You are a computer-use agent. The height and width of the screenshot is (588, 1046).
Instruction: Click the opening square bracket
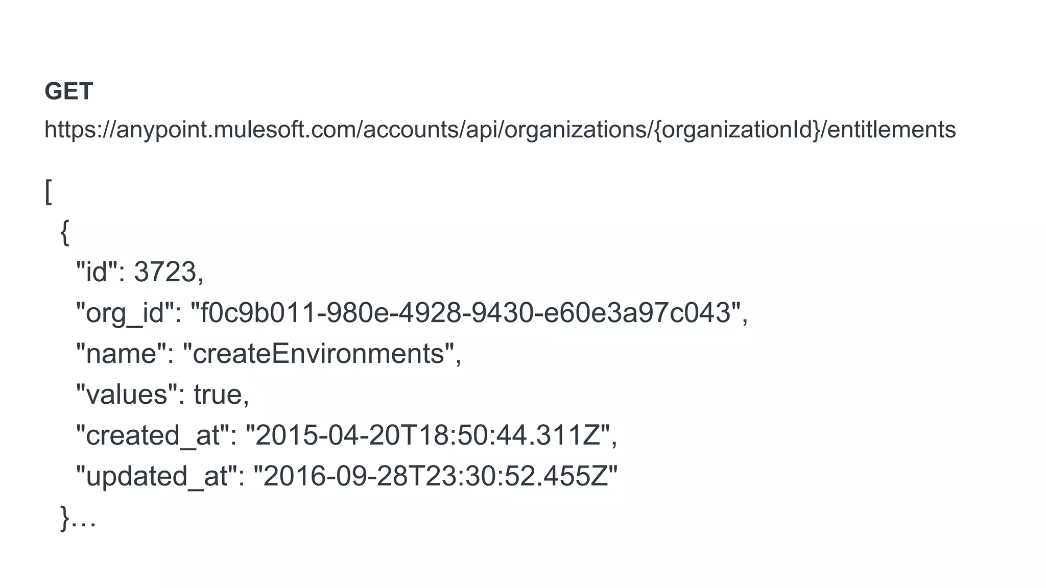point(49,192)
